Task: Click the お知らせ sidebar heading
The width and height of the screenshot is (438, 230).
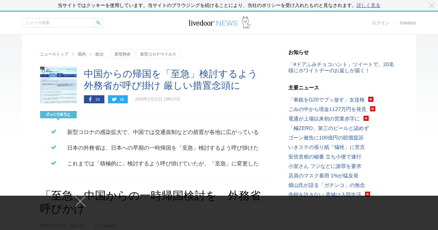Action: point(299,52)
